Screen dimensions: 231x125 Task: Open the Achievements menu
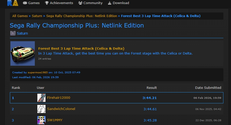point(59,3)
